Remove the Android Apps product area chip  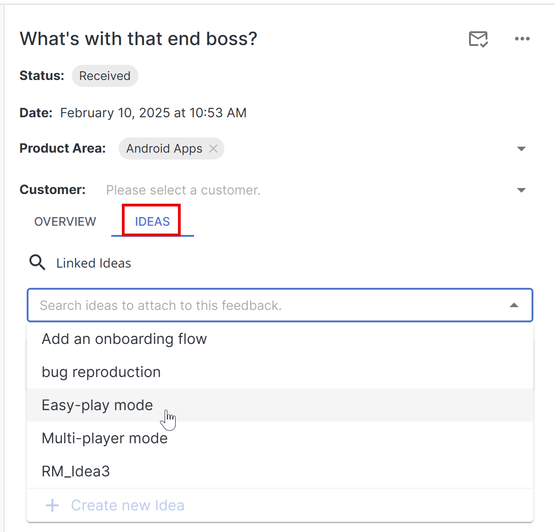213,149
